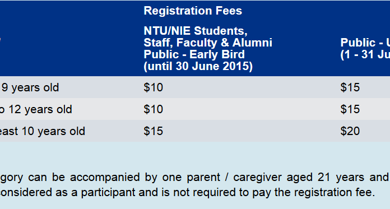The height and width of the screenshot is (209, 390).
Task: Click the until 30 June 2015 text
Action: point(198,66)
